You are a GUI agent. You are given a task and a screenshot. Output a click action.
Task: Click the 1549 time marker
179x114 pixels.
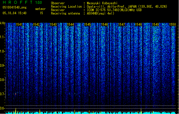pyautogui.click(x=156, y=25)
